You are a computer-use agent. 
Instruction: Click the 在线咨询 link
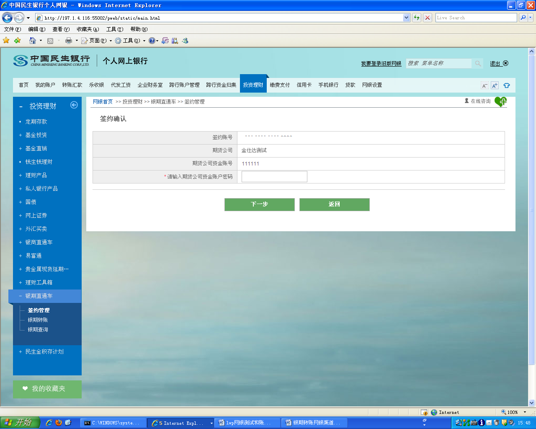[478, 101]
